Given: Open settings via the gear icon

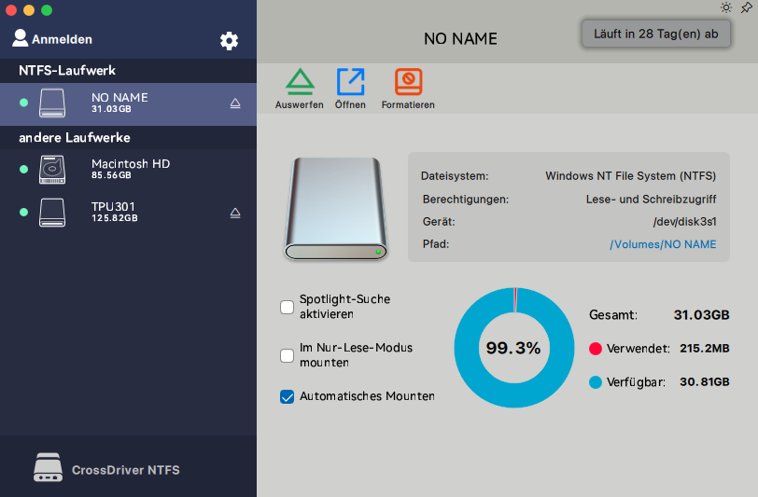Looking at the screenshot, I should (x=229, y=41).
